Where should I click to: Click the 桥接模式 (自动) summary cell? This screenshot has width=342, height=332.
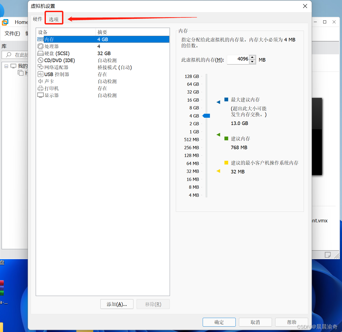tap(115, 67)
